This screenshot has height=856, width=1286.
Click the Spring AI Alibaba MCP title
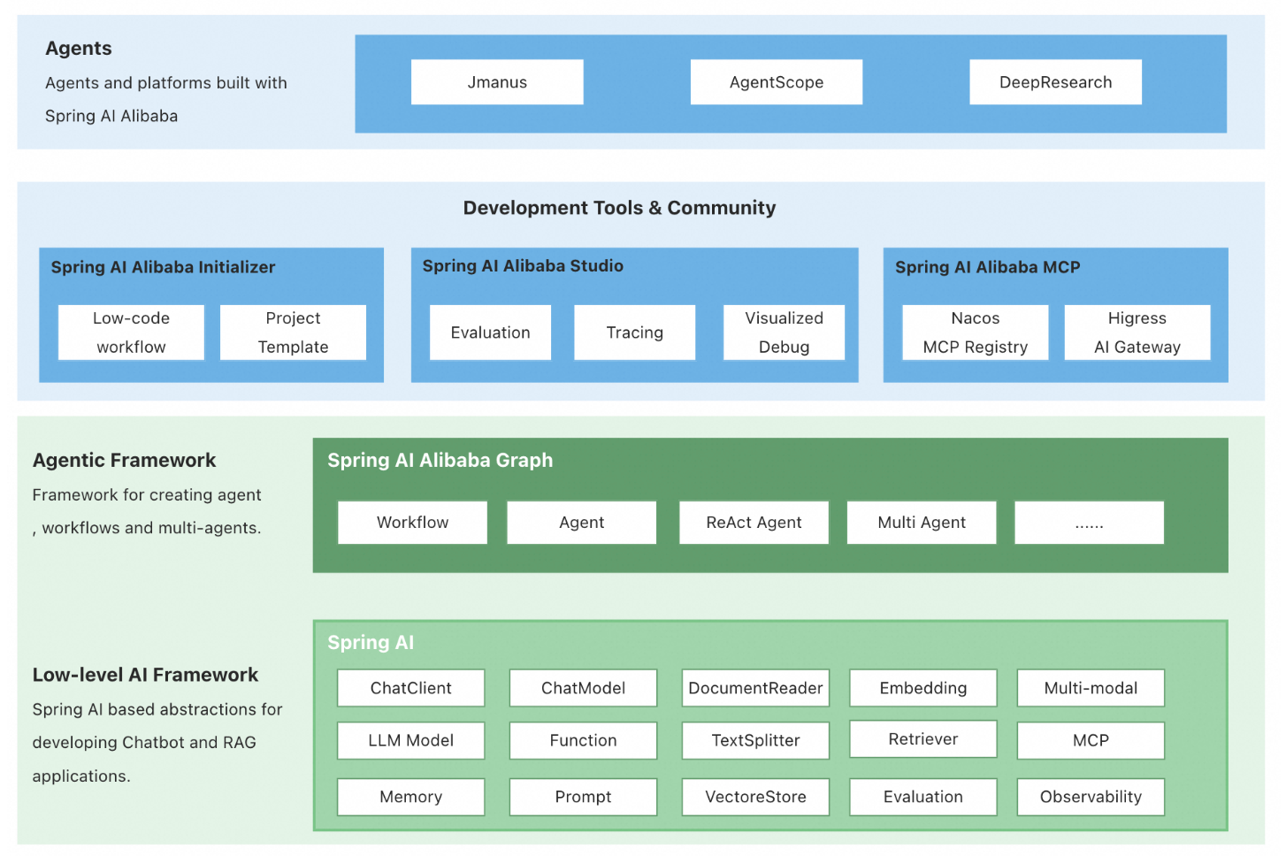pos(987,267)
